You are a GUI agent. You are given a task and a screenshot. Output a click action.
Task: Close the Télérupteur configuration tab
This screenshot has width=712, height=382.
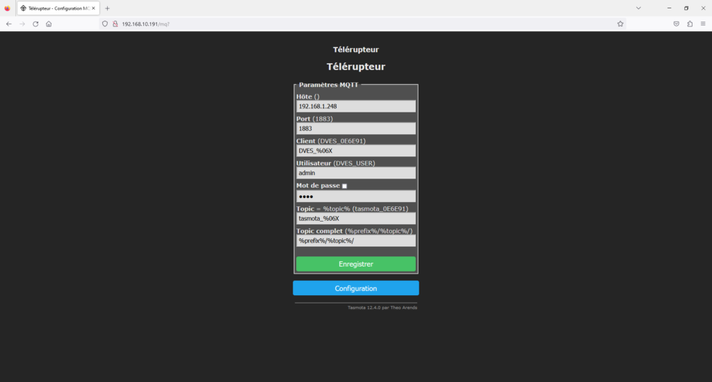click(94, 8)
